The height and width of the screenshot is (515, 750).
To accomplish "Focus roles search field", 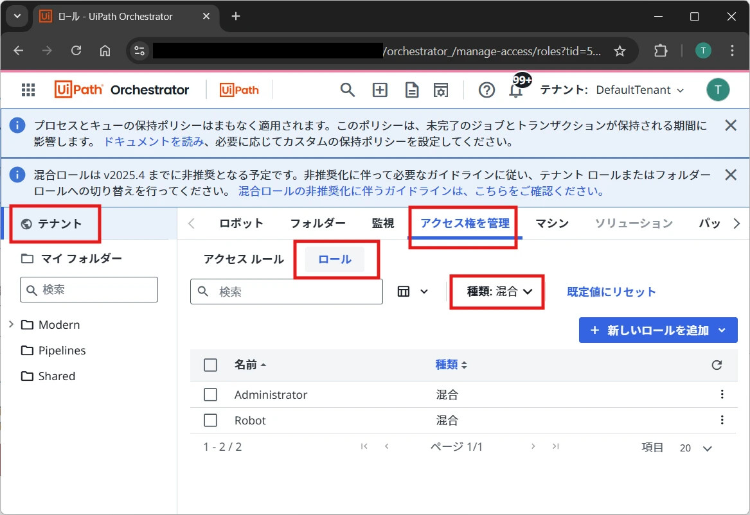I will [x=287, y=292].
